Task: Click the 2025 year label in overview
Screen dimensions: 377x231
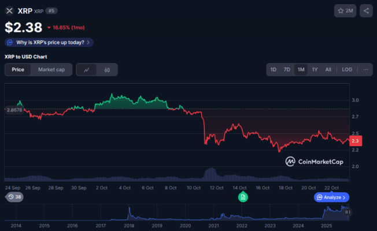Action: click(326, 226)
